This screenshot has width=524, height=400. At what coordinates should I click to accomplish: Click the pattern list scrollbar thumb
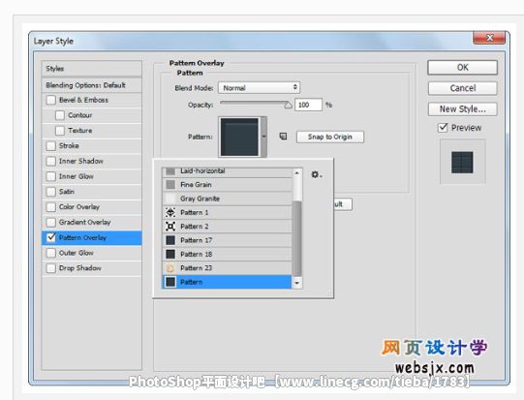[x=296, y=238]
